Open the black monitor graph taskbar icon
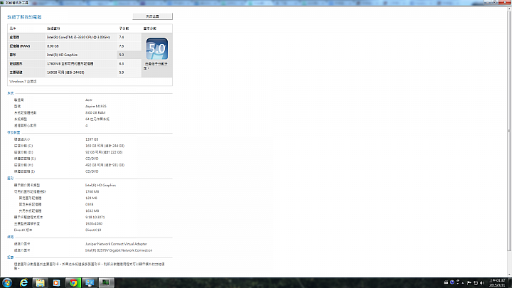Image resolution: width=512 pixels, height=288 pixels. tap(106, 283)
